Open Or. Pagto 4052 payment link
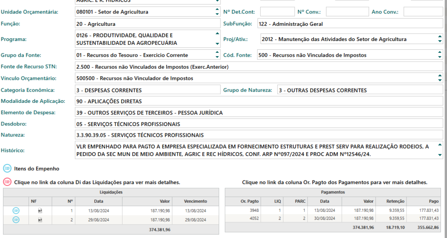 [x=254, y=218]
